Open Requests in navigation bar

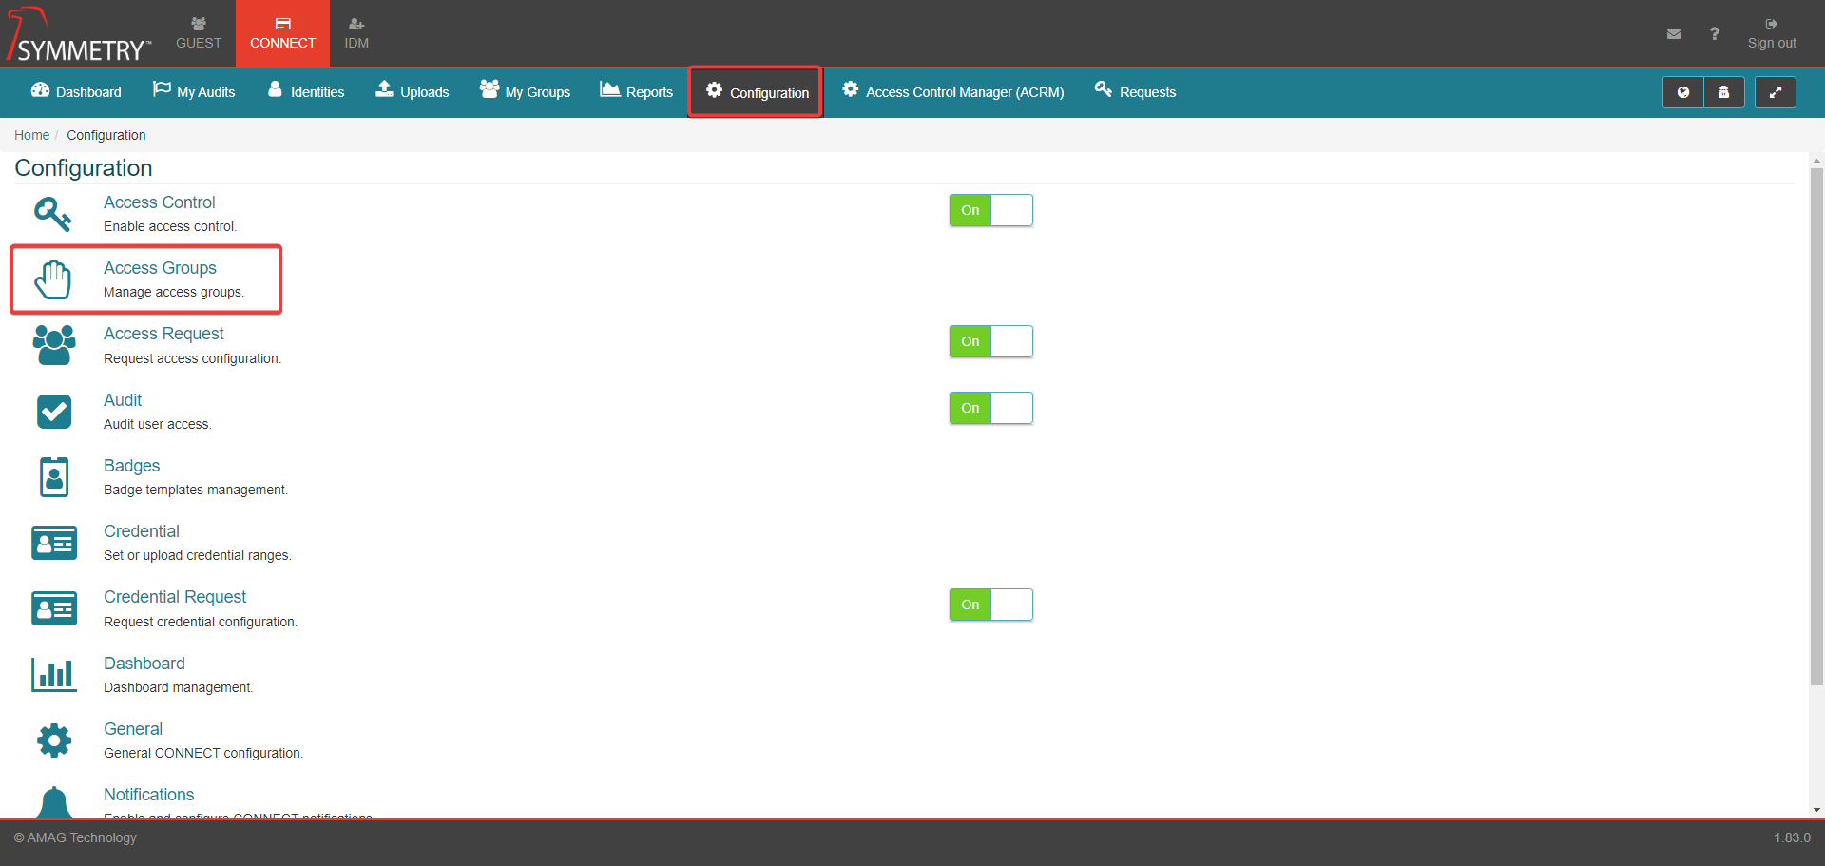point(1135,92)
